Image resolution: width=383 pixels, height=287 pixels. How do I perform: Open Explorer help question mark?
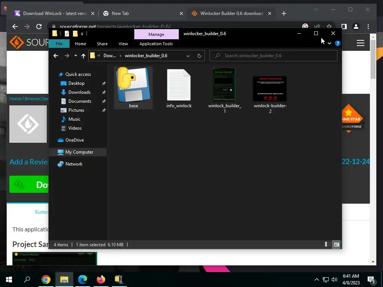pos(338,43)
